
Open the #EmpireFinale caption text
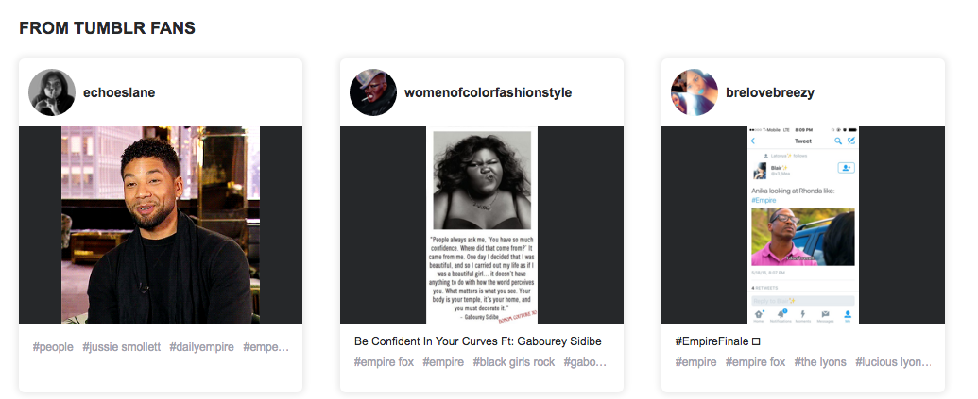tap(717, 341)
